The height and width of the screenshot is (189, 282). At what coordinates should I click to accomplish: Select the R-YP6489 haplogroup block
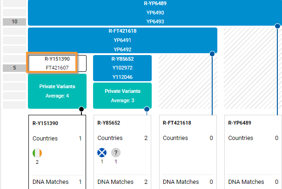155,13
